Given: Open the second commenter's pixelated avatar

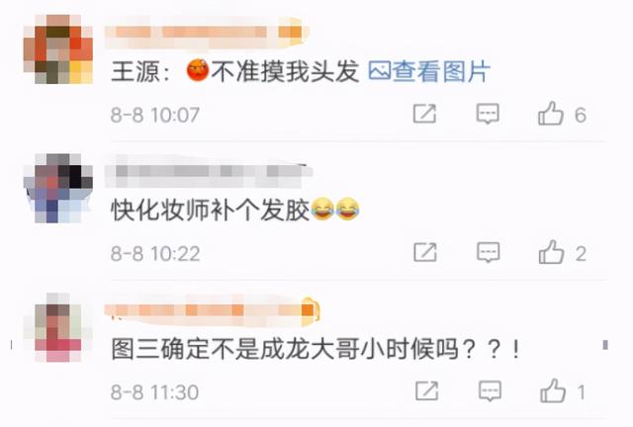Looking at the screenshot, I should [58, 188].
